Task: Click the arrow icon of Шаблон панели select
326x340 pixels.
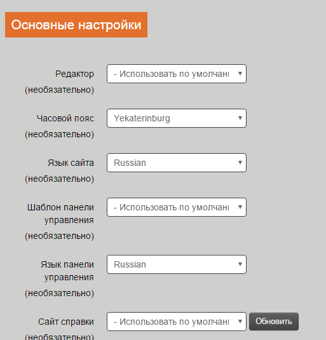Action: 240,207
